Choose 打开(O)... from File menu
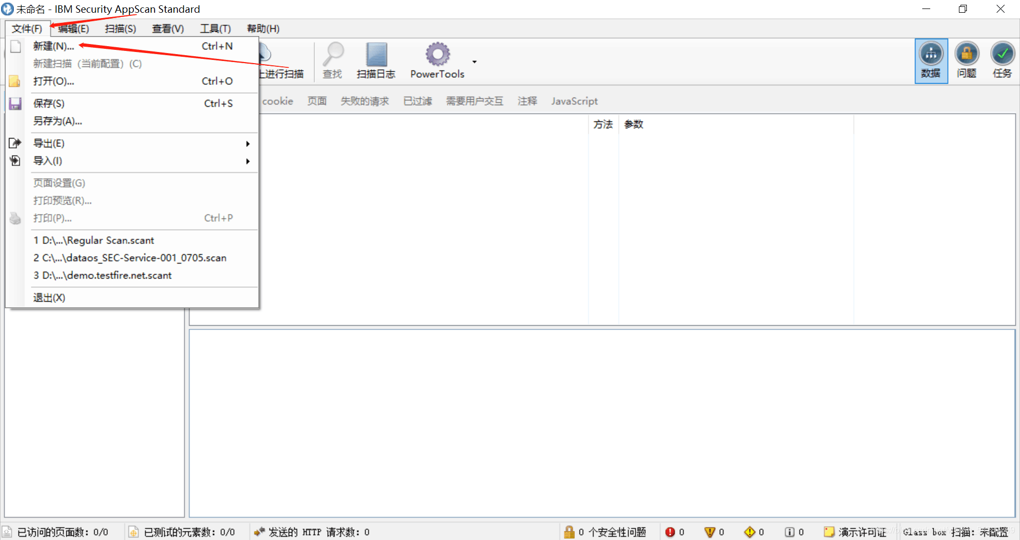This screenshot has height=540, width=1020. click(132, 81)
